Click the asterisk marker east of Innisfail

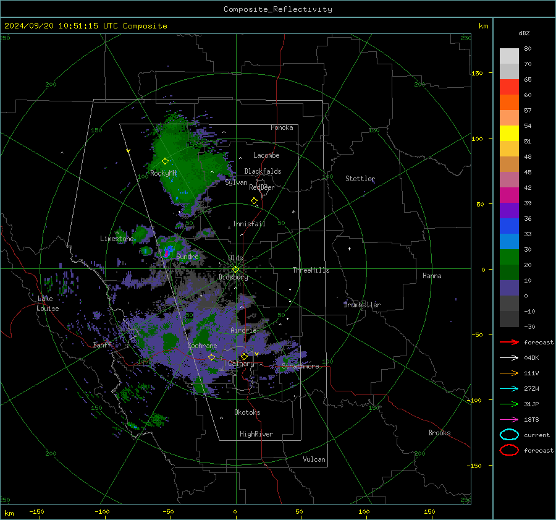[x=293, y=212]
